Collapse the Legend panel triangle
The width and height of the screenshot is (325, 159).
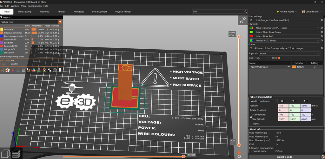[x=1, y=18]
